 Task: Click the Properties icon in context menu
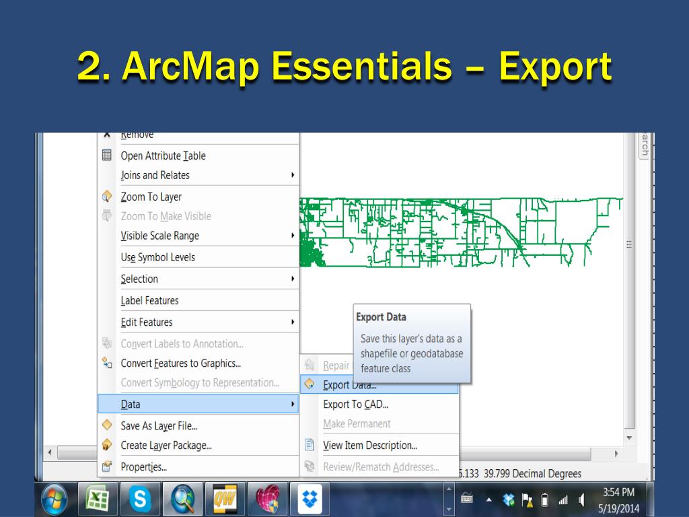pos(107,466)
